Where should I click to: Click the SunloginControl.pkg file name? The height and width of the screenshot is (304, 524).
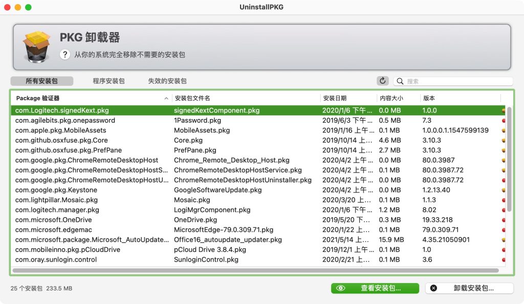[x=206, y=260]
